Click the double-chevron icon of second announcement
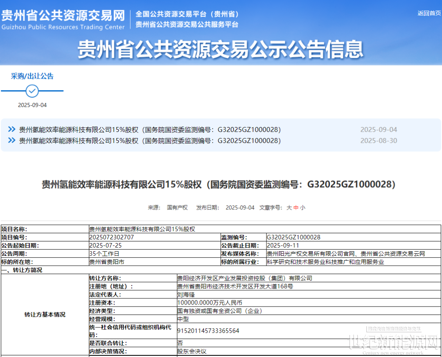Screen dimensions: 442x357 tap(12, 141)
